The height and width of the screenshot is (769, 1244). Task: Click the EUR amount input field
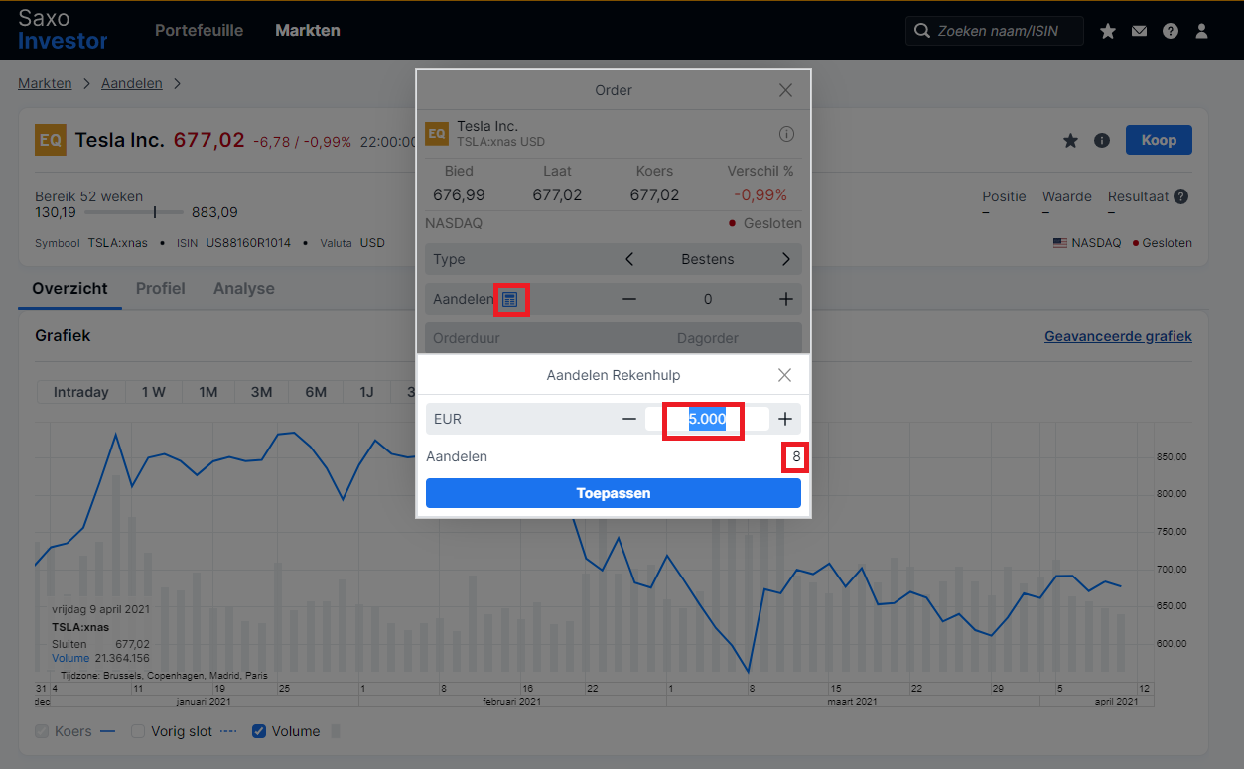707,419
